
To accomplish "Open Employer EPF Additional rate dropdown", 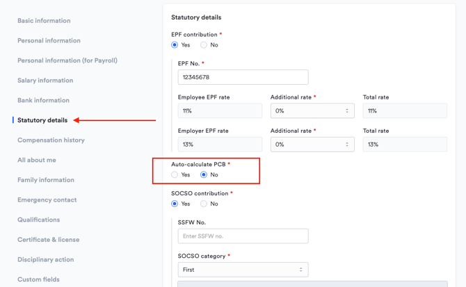I will (312, 145).
